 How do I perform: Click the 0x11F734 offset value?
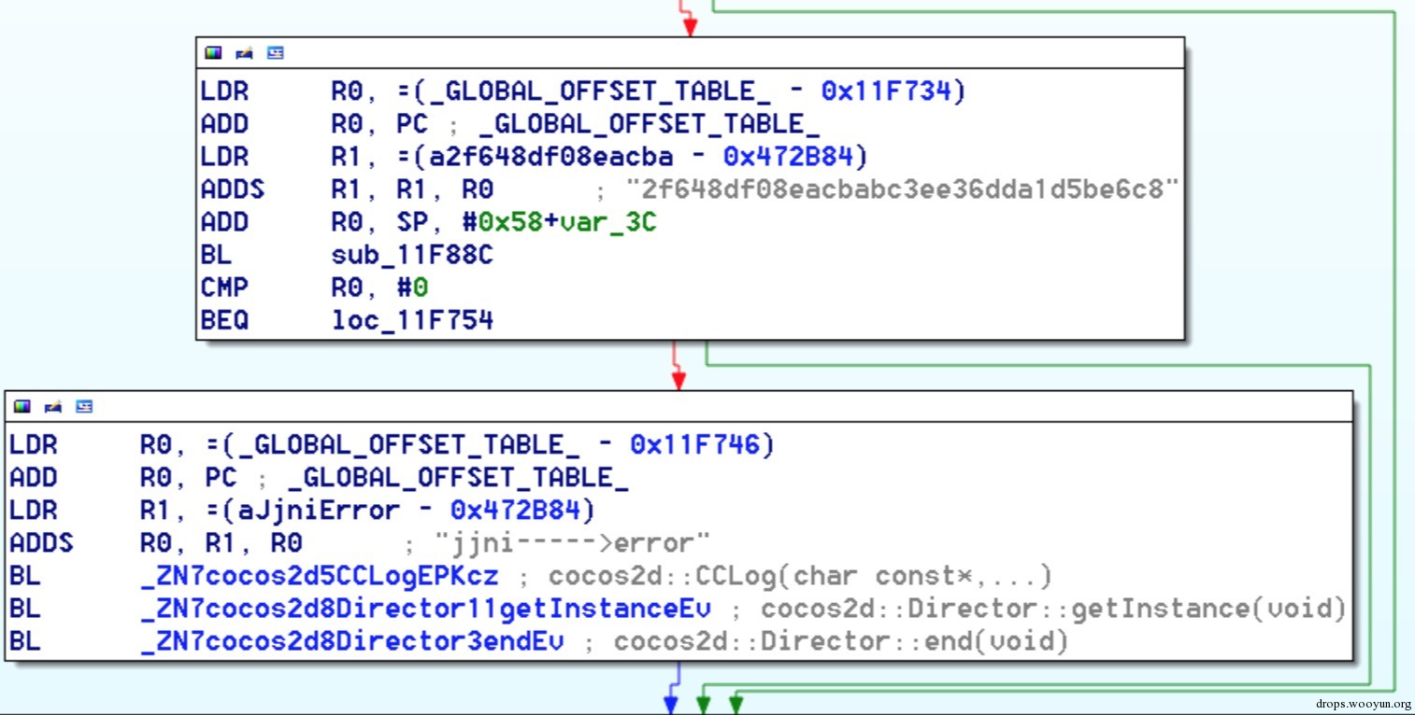pos(885,91)
